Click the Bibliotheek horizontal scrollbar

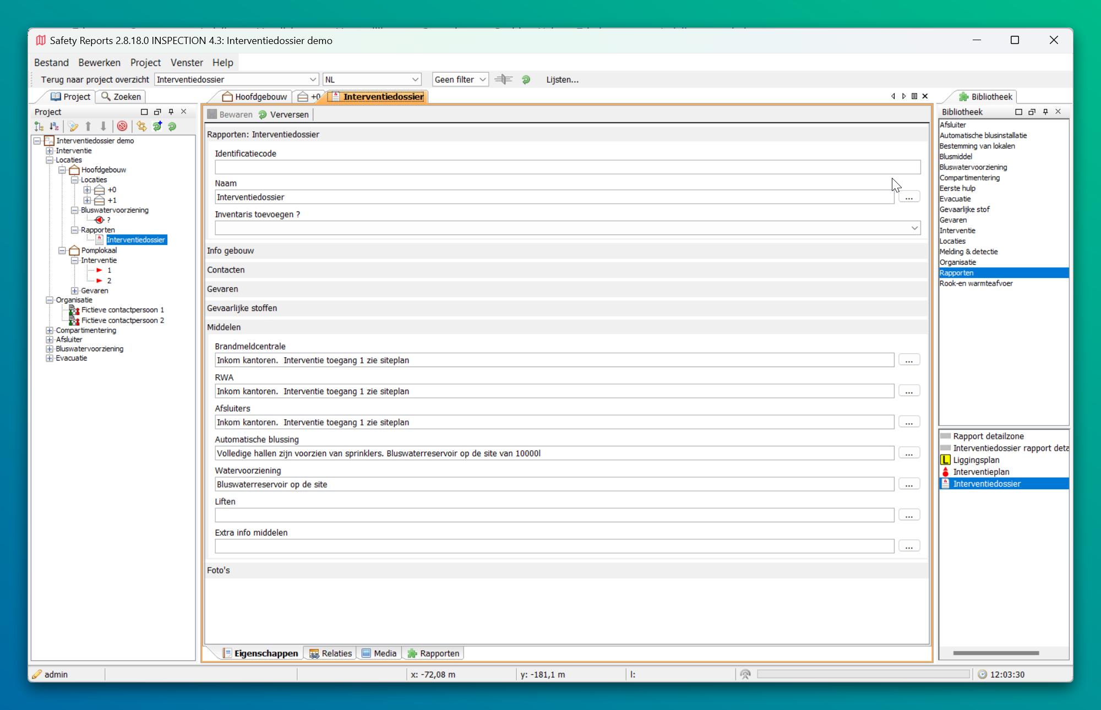click(x=995, y=653)
